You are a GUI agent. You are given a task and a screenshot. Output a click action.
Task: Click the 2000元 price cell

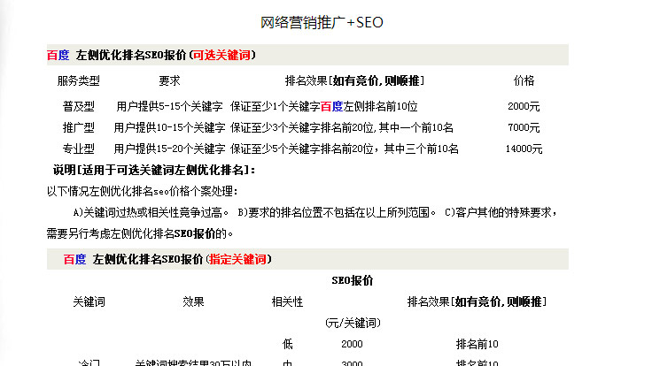click(524, 107)
